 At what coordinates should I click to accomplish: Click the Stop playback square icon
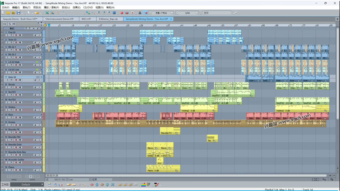tap(114, 13)
